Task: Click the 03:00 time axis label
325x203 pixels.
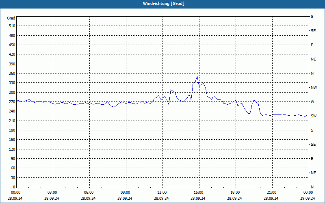Action: pyautogui.click(x=52, y=192)
